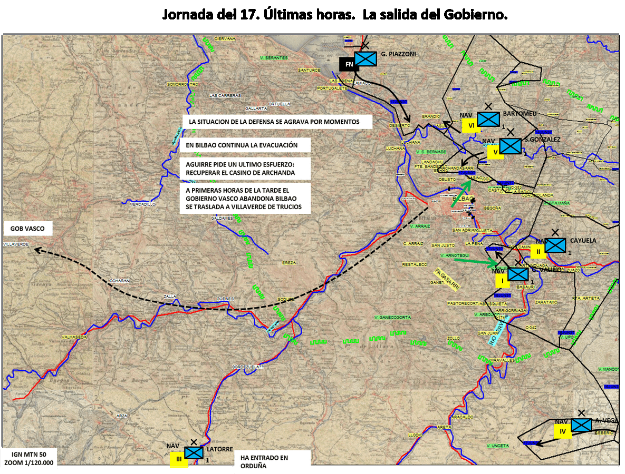
Task: Click the blue unit symbol beside LATORRE
Action: (x=194, y=453)
